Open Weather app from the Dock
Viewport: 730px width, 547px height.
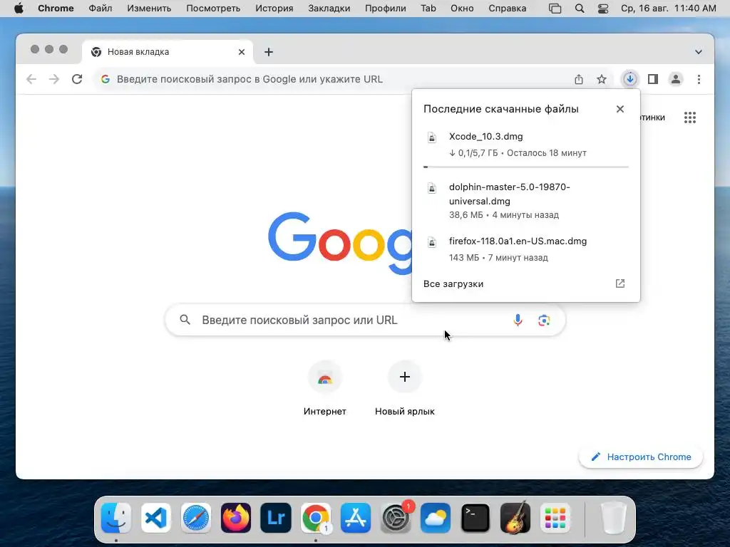click(x=436, y=518)
